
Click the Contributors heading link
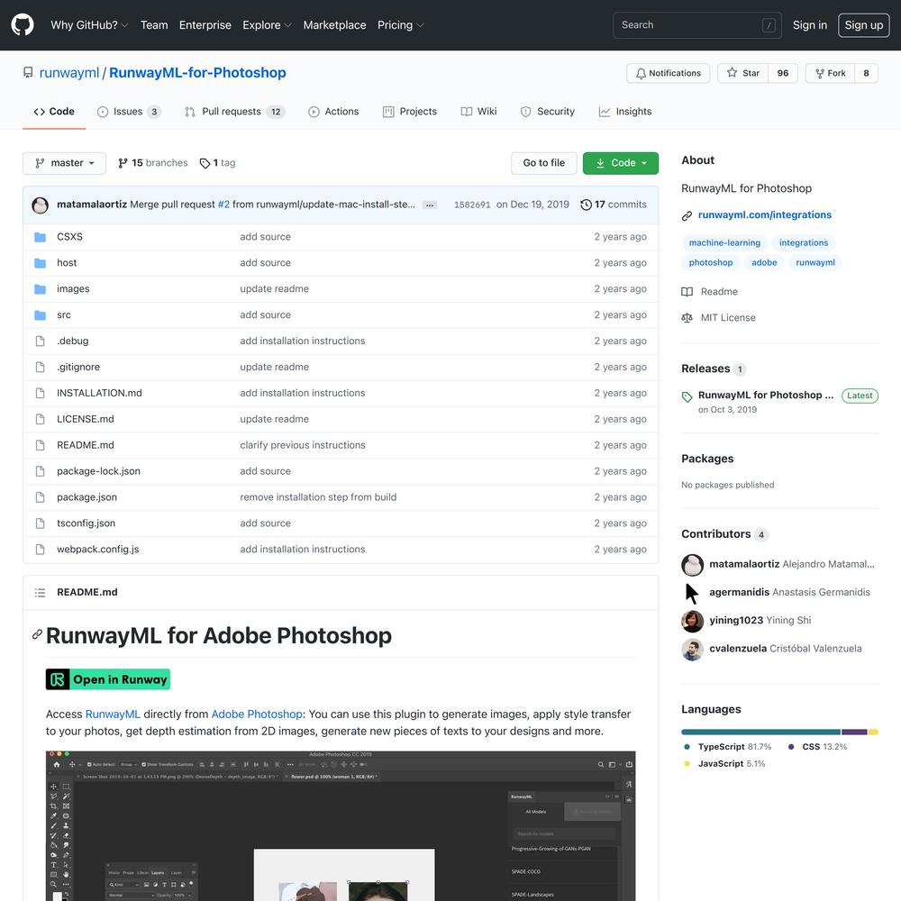click(716, 534)
